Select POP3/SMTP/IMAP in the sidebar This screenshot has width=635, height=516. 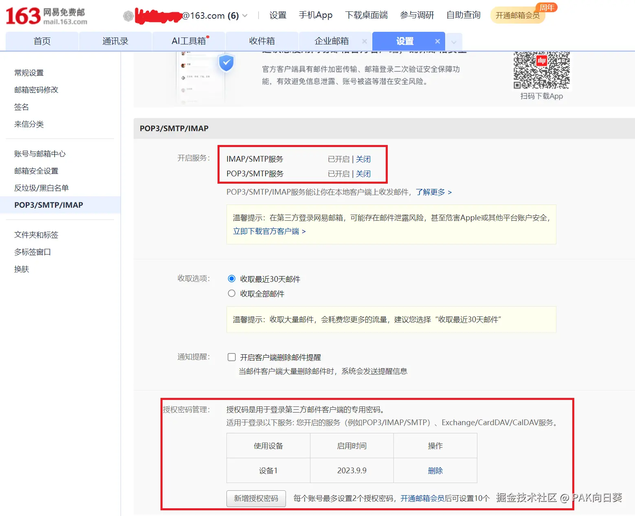pyautogui.click(x=60, y=205)
